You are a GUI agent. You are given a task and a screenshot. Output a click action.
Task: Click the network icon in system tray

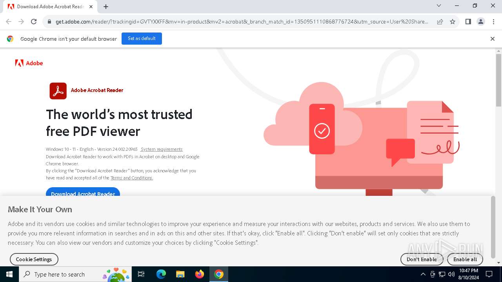[442, 274]
